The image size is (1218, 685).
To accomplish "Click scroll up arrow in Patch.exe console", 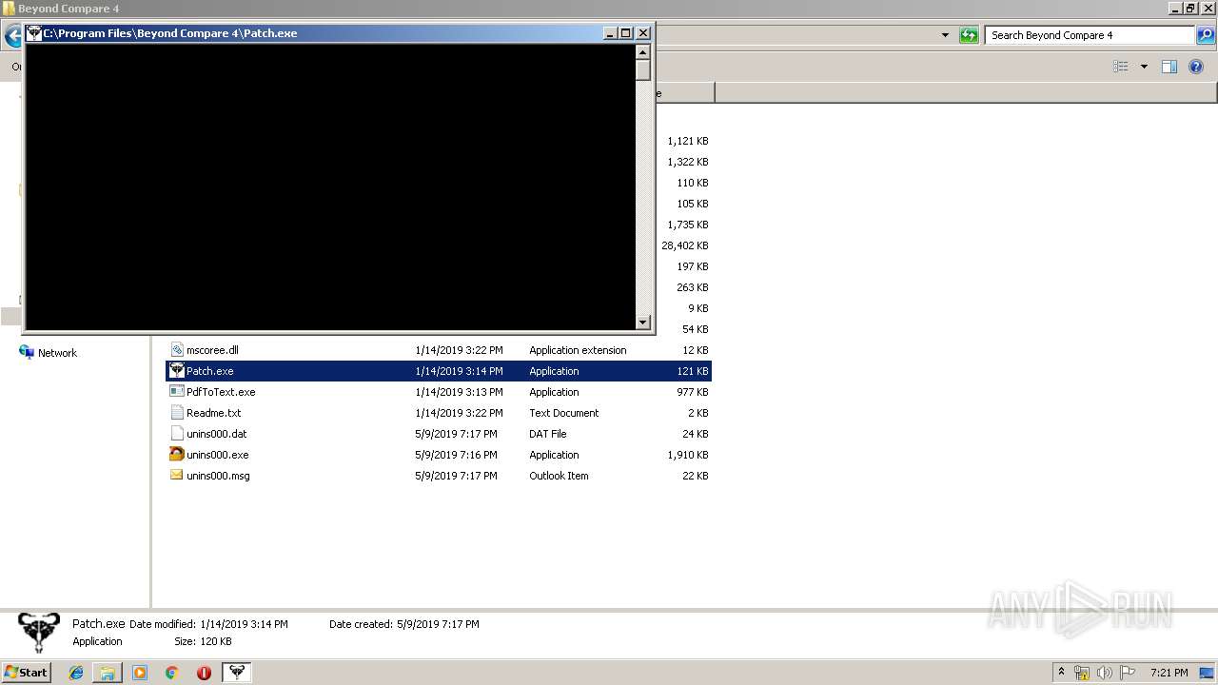I will [x=643, y=51].
